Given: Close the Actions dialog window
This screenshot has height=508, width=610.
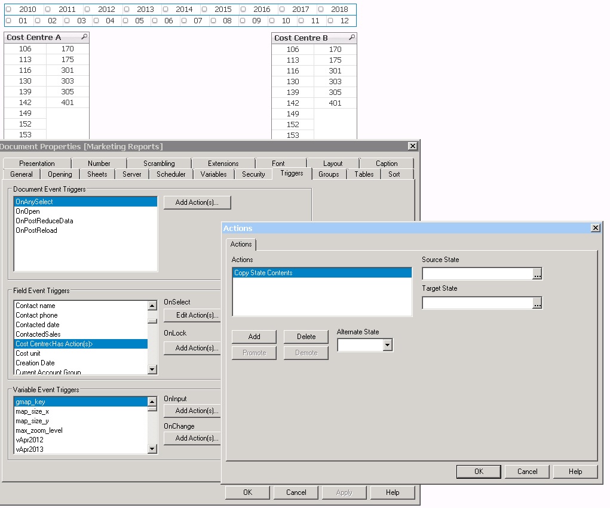Looking at the screenshot, I should point(595,228).
